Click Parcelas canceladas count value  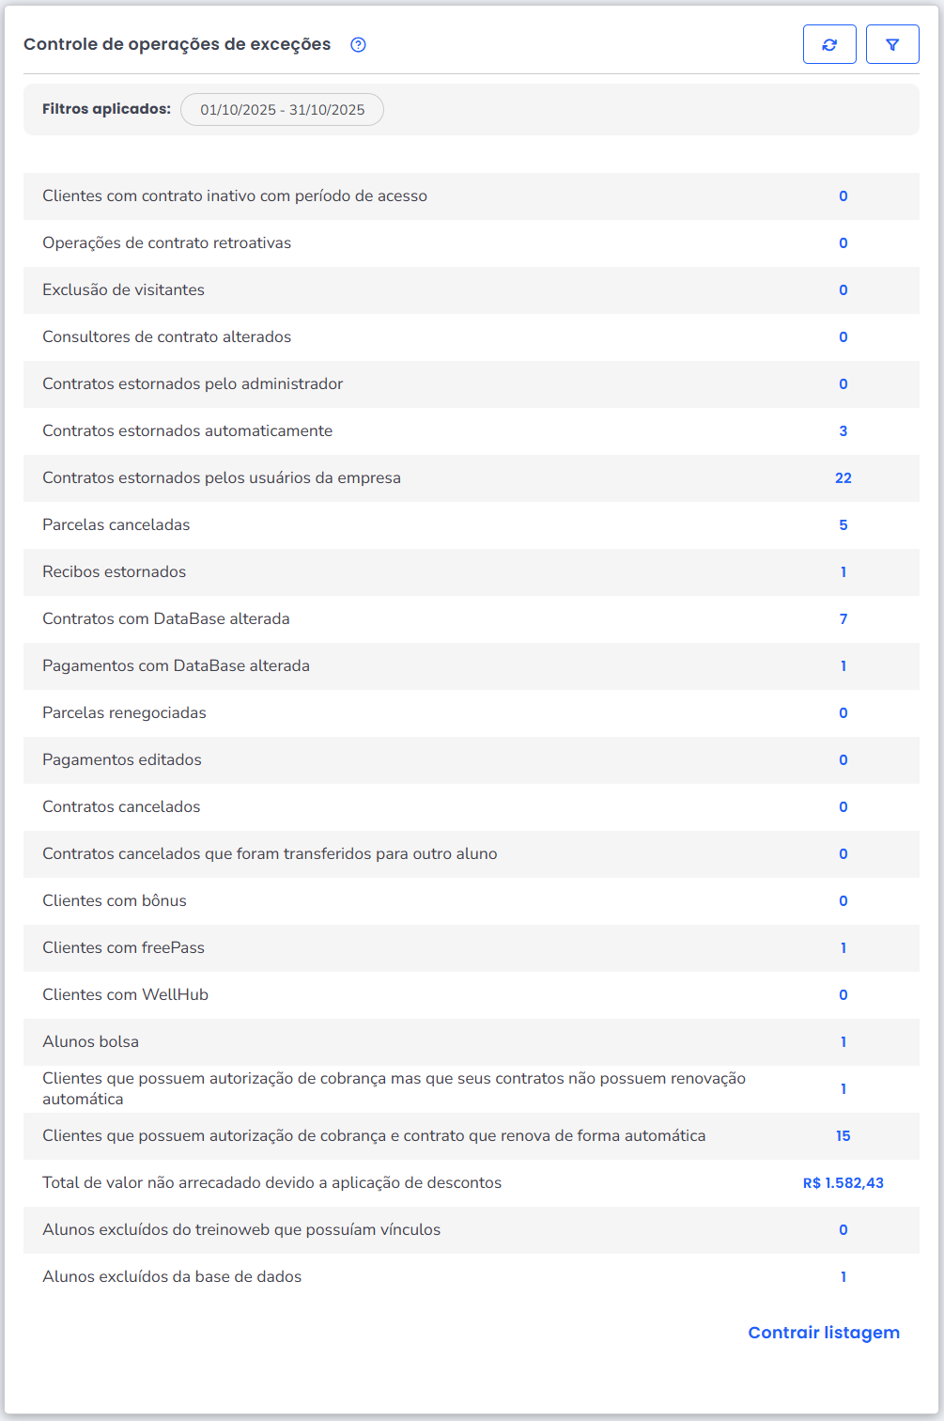(843, 525)
